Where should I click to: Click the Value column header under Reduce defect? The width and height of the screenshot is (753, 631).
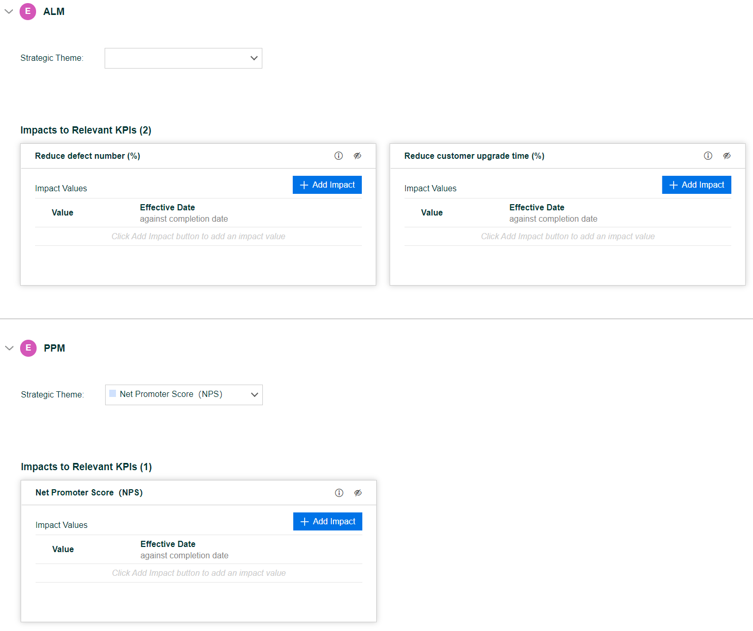[x=62, y=213]
